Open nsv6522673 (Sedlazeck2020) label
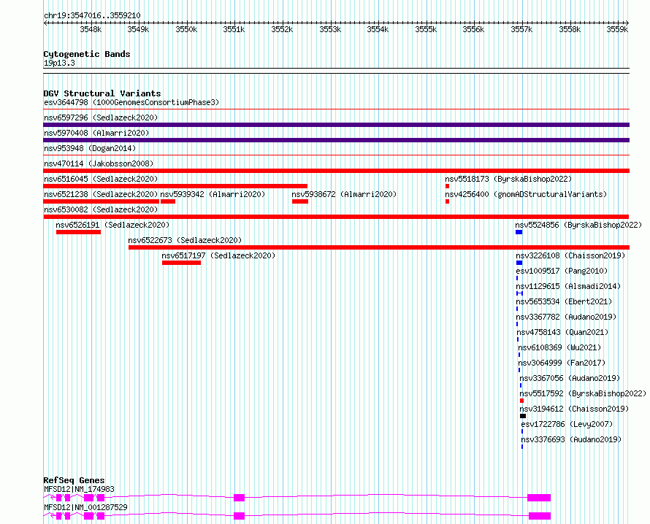Image resolution: width=650 pixels, height=524 pixels. pyautogui.click(x=185, y=240)
